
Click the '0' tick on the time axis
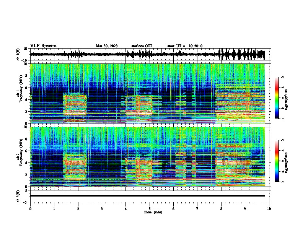(x=30, y=209)
